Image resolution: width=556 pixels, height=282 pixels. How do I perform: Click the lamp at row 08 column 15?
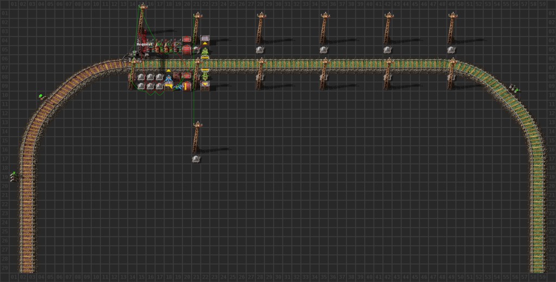coord(141,77)
